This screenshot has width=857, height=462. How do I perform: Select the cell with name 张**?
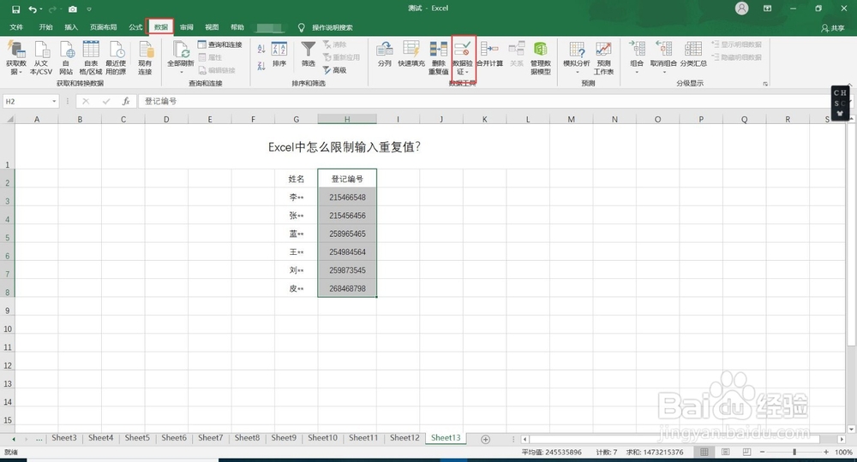pyautogui.click(x=297, y=216)
